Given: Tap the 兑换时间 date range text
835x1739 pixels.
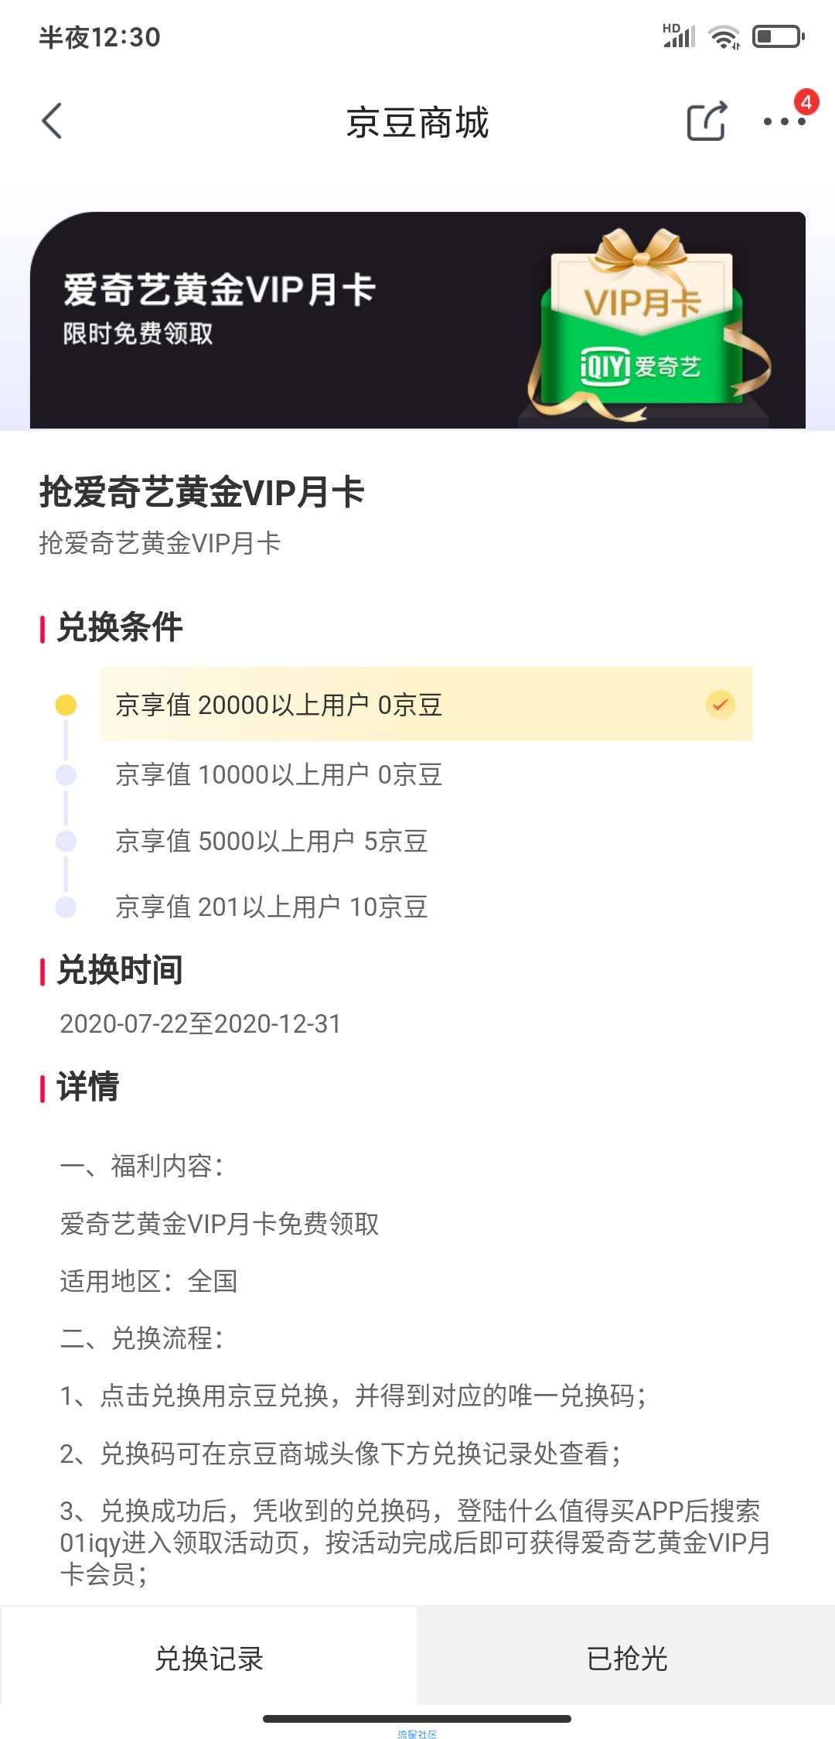Looking at the screenshot, I should (200, 1023).
